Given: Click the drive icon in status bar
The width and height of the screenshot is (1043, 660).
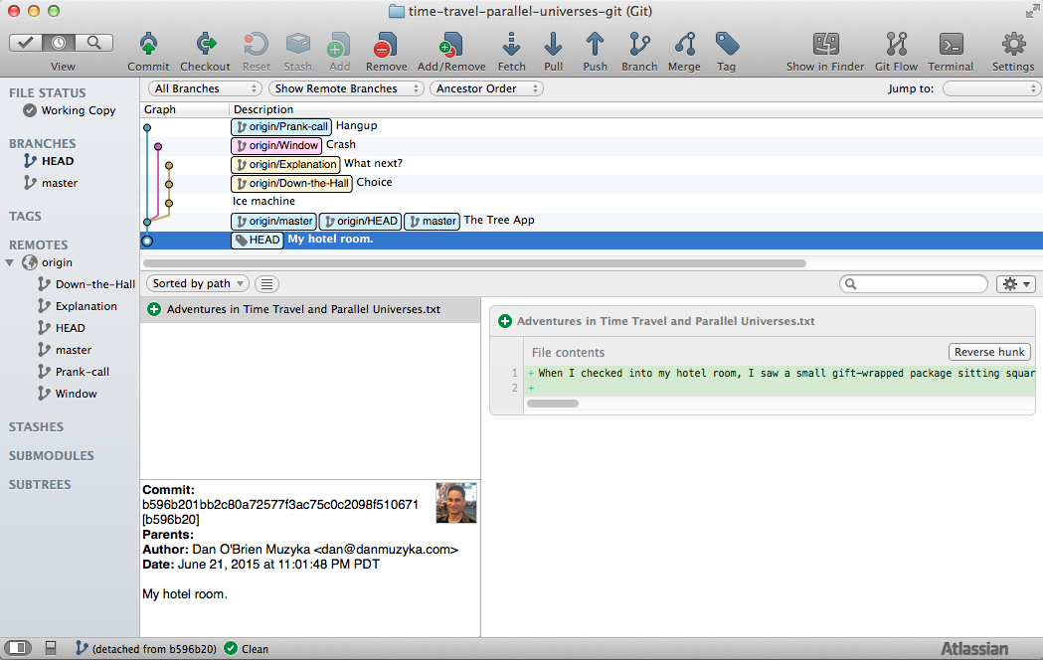Looking at the screenshot, I should (51, 648).
